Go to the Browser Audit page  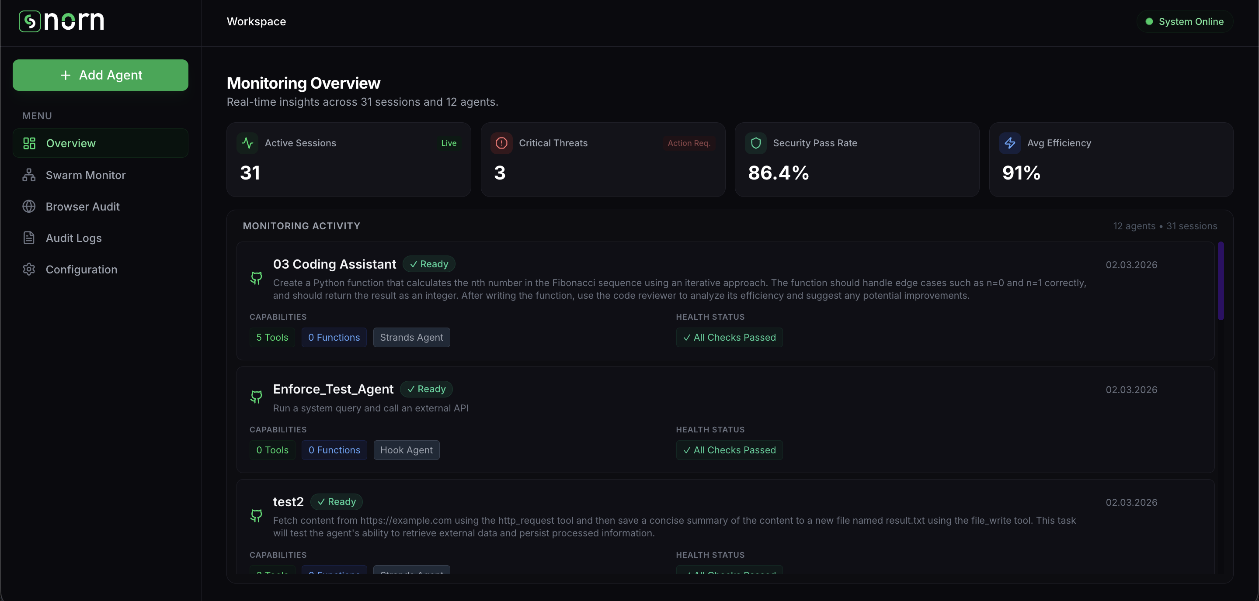83,207
